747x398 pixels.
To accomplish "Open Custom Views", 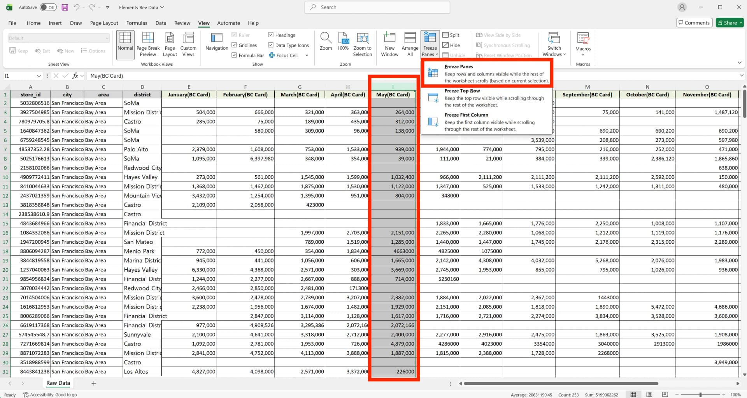I will click(188, 44).
